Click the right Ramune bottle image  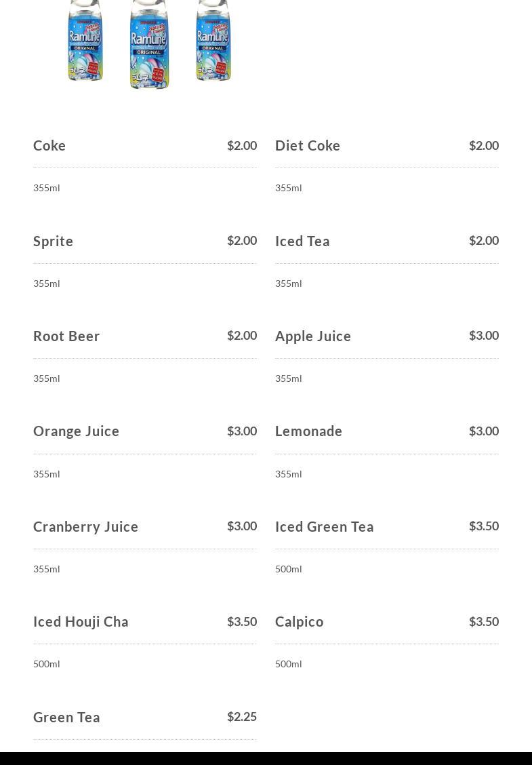[x=213, y=40]
